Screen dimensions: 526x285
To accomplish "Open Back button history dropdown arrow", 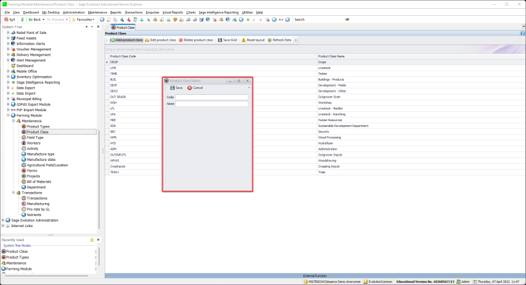I will (x=43, y=19).
